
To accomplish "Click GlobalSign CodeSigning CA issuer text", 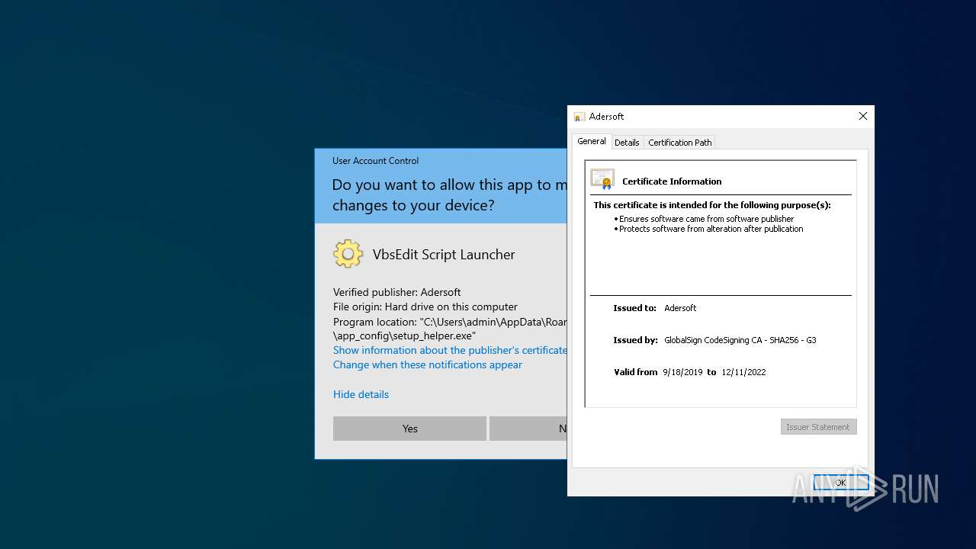I will pyautogui.click(x=740, y=340).
